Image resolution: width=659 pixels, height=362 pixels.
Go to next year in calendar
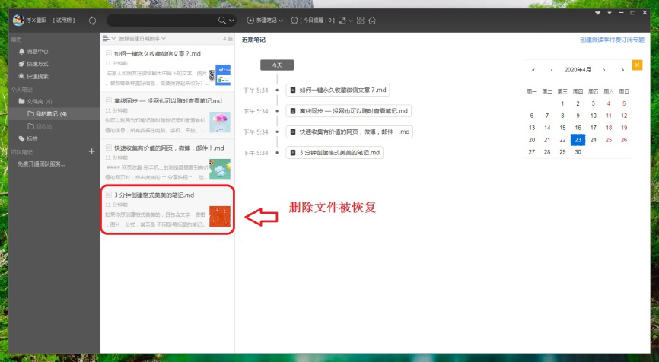622,70
